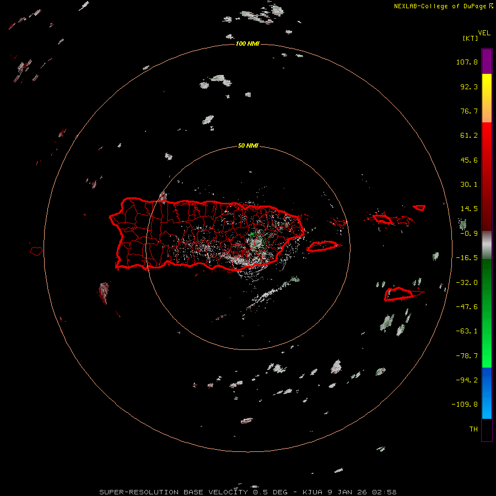Click the 76.7 legend value

[x=469, y=111]
